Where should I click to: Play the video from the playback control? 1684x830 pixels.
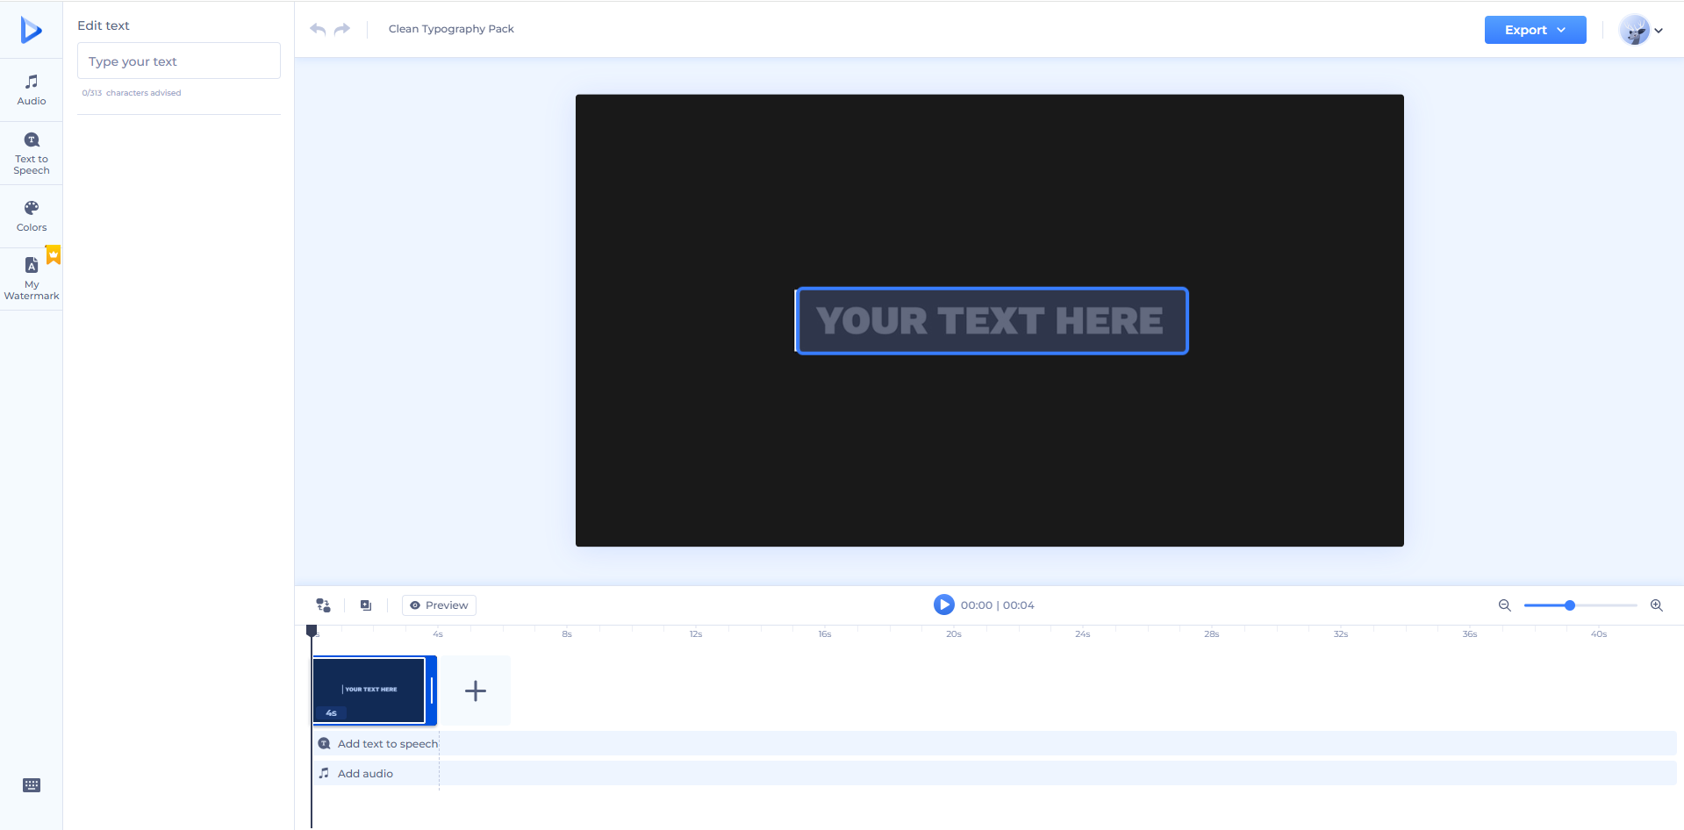[942, 605]
